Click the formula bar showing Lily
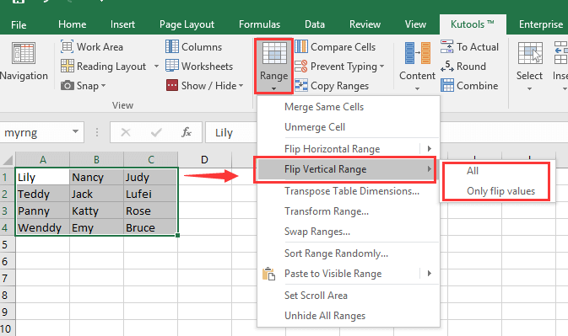 click(231, 132)
